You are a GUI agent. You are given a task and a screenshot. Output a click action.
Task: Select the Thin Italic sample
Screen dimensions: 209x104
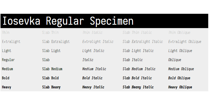point(92,32)
